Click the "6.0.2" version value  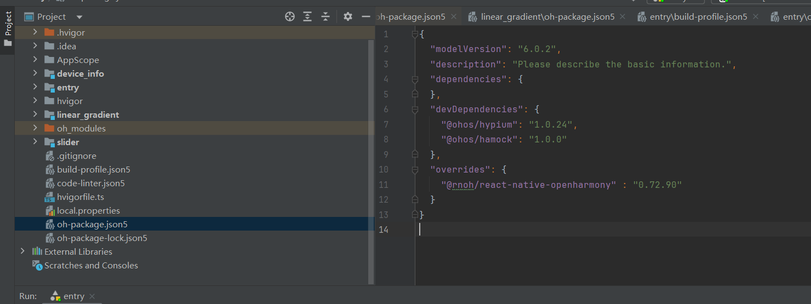536,49
